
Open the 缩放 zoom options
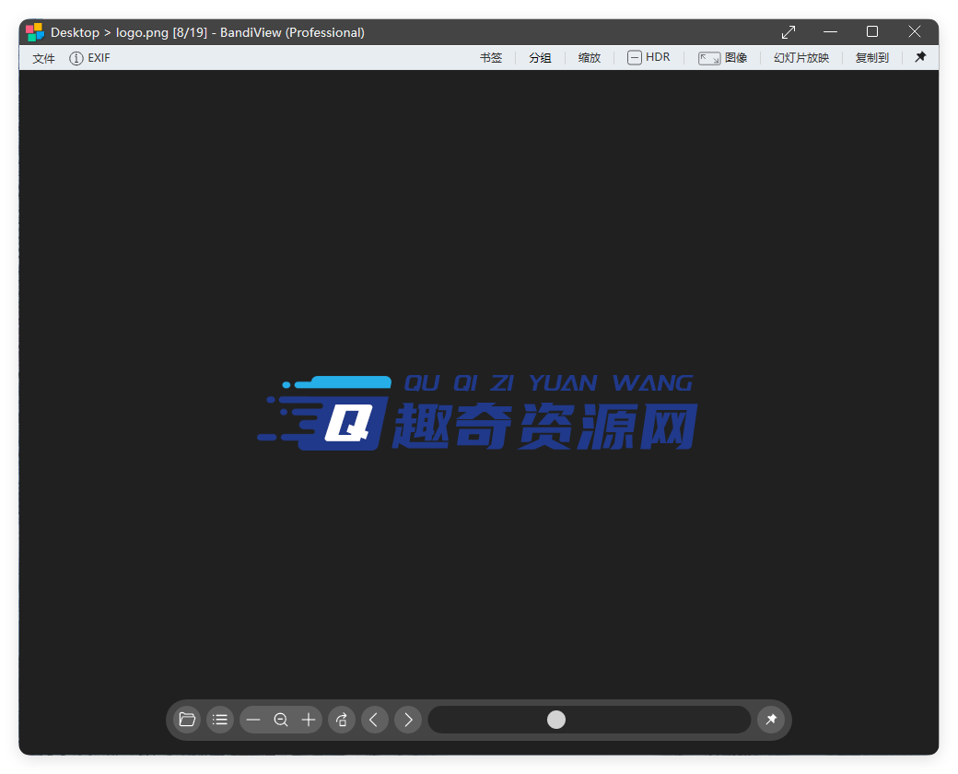point(589,57)
